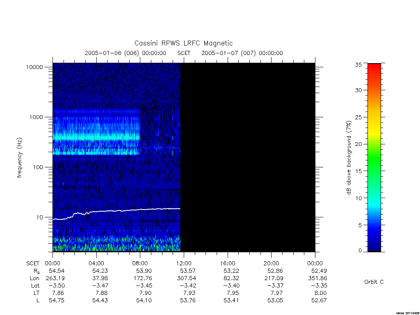Screen dimensions: 420x315
Task: Click the green low-frequency noise band at the spectrogram bottom
Action: click(116, 244)
